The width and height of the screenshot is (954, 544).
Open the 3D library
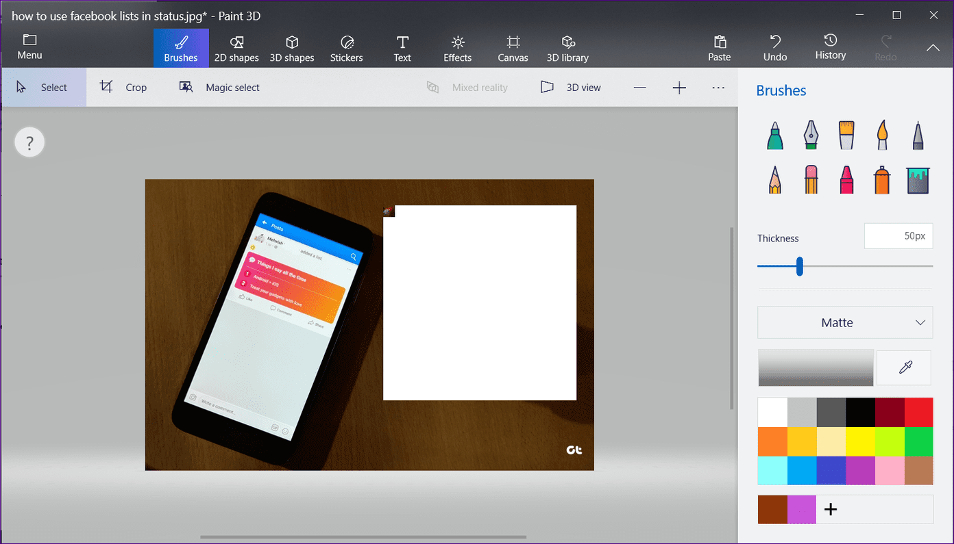pos(567,49)
